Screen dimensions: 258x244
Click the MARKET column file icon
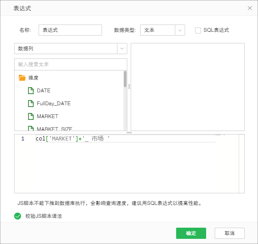point(30,116)
